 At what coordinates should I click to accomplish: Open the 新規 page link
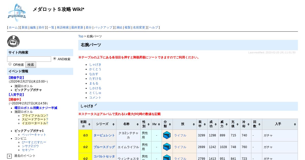25,27
